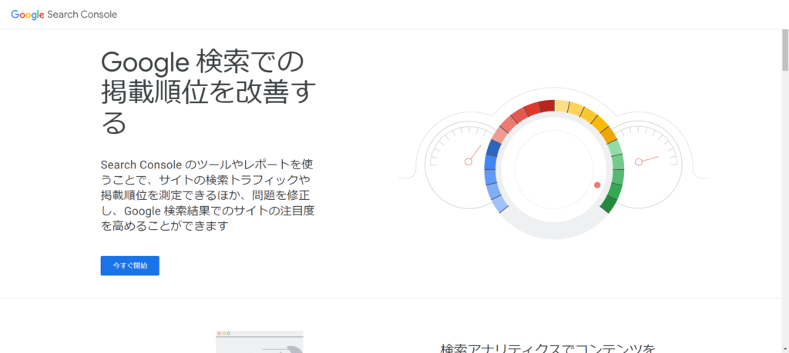789x353 pixels.
Task: Click the paragraph starting with Search Console のツール
Action: pos(208,195)
